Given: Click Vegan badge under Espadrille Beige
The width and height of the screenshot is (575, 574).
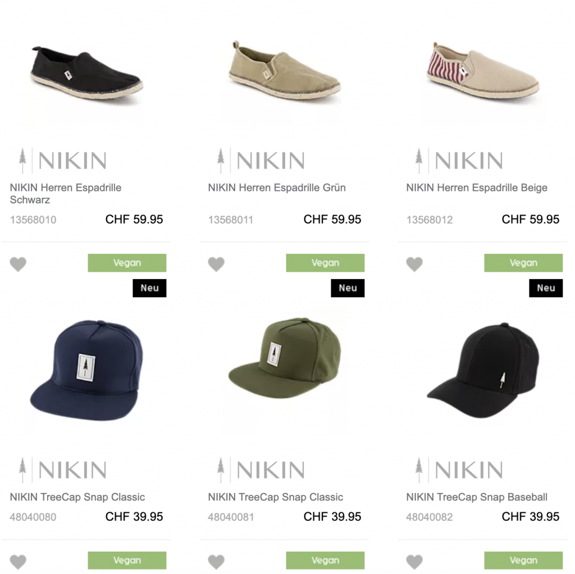Looking at the screenshot, I should point(523,263).
